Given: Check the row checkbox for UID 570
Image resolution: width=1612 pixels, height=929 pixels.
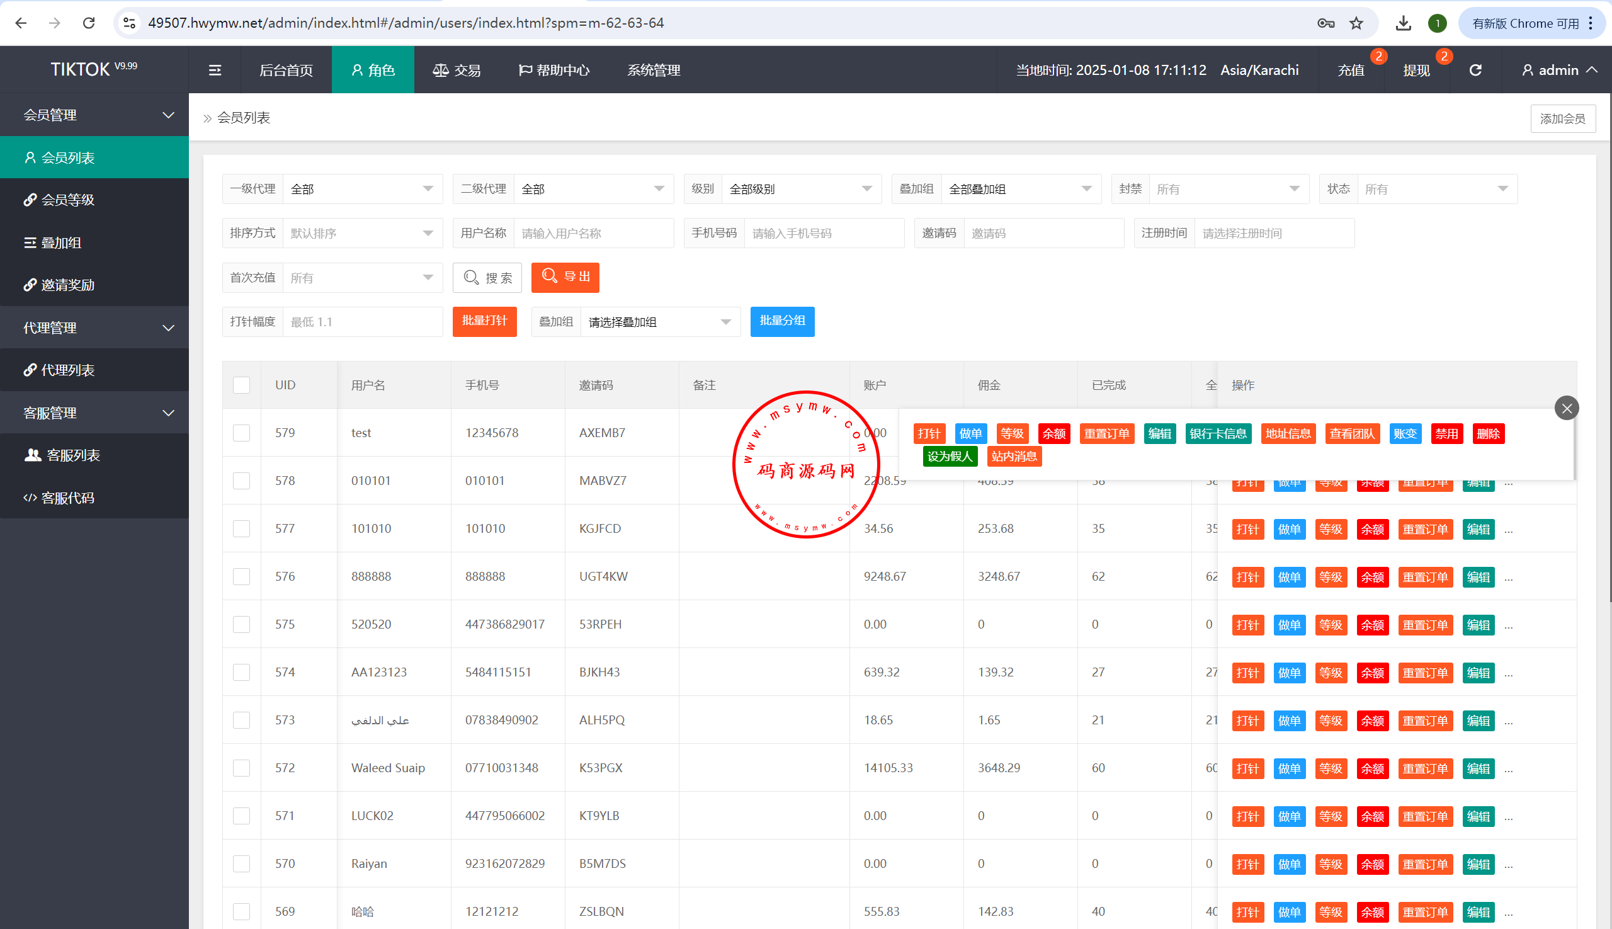Looking at the screenshot, I should tap(241, 864).
